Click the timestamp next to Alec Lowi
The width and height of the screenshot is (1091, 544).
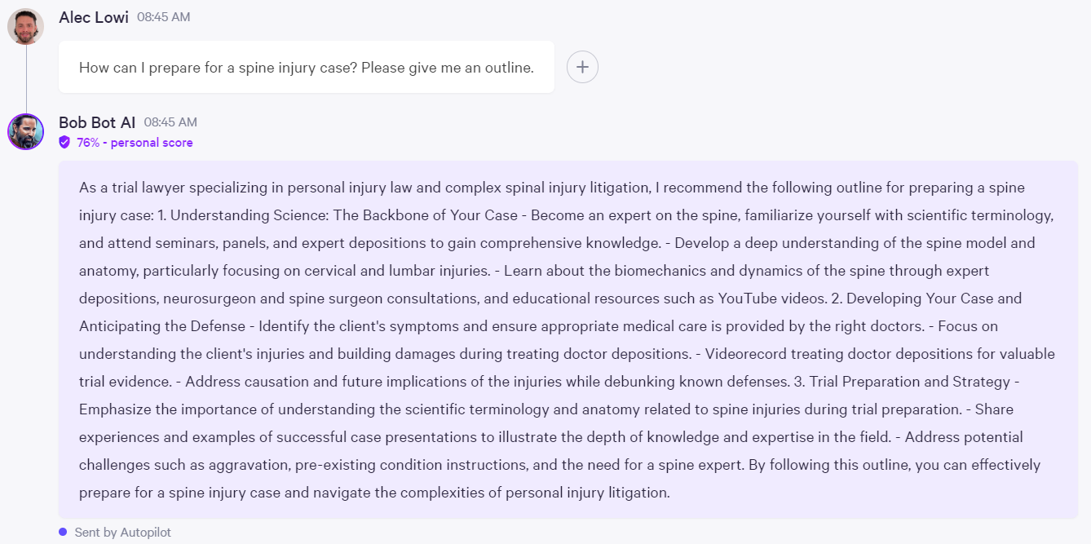tap(163, 17)
